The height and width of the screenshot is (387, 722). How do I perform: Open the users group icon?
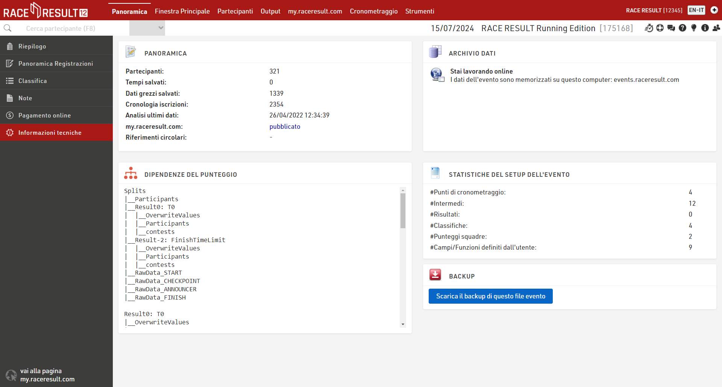pyautogui.click(x=716, y=28)
